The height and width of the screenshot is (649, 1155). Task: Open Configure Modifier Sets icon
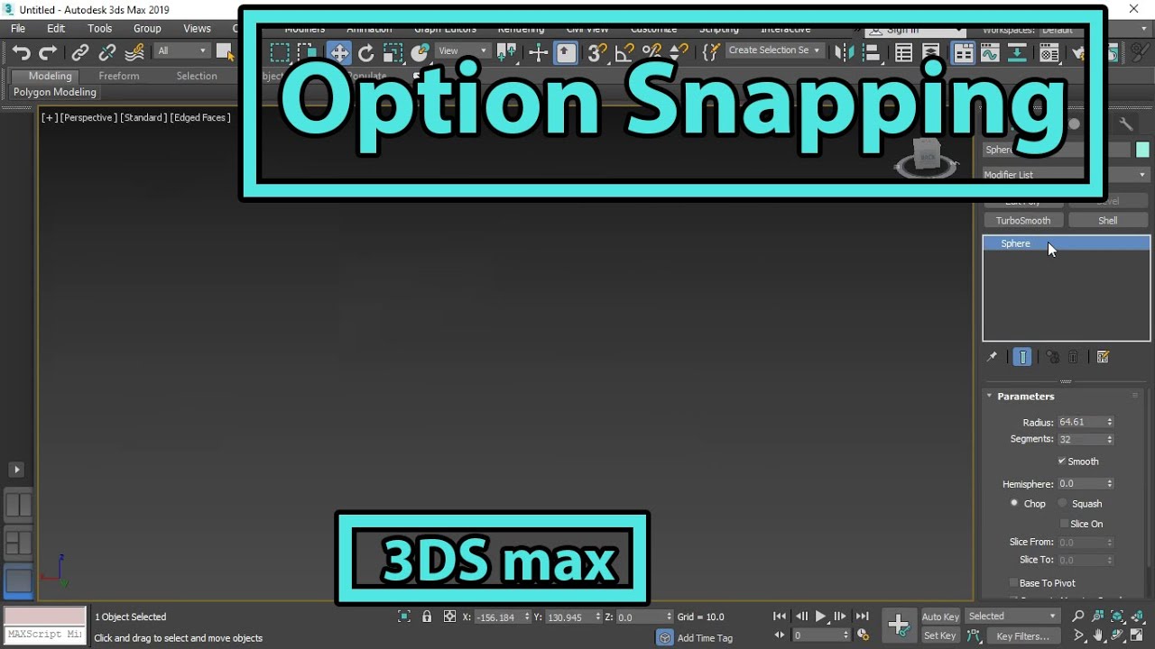point(1103,357)
